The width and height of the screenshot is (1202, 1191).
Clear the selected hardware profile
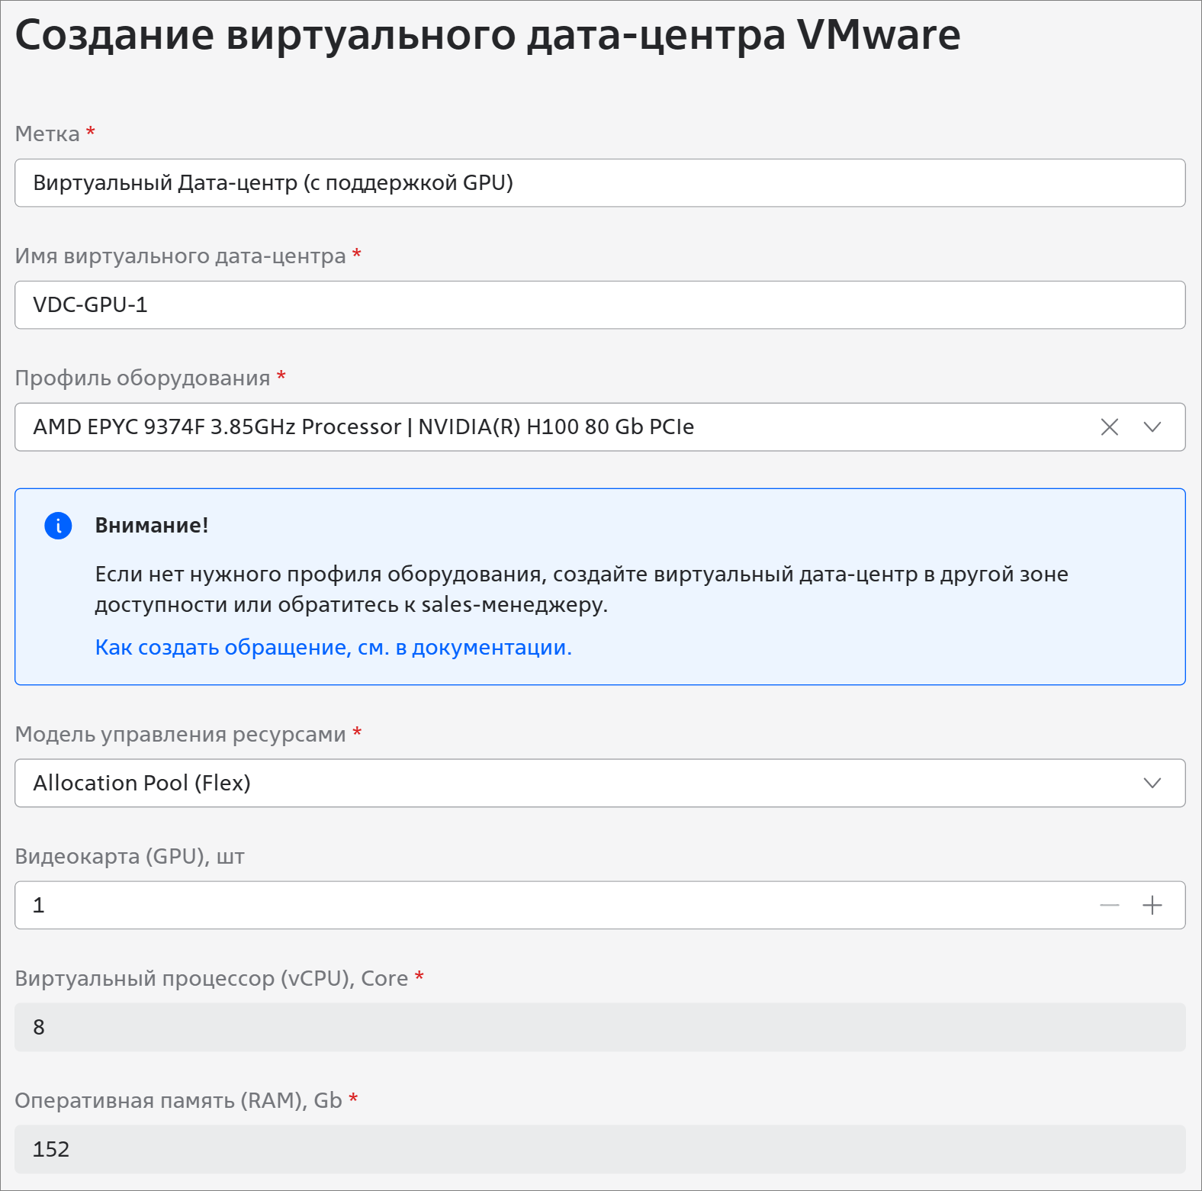pyautogui.click(x=1110, y=427)
